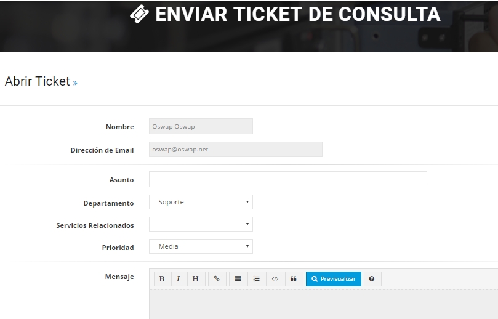Click the arrow link beside Abrir Ticket
Image resolution: width=498 pixels, height=319 pixels.
[75, 83]
